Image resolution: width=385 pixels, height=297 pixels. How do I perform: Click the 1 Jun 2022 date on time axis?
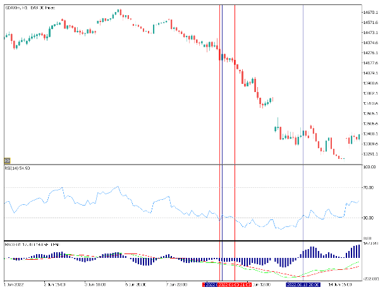point(14,285)
